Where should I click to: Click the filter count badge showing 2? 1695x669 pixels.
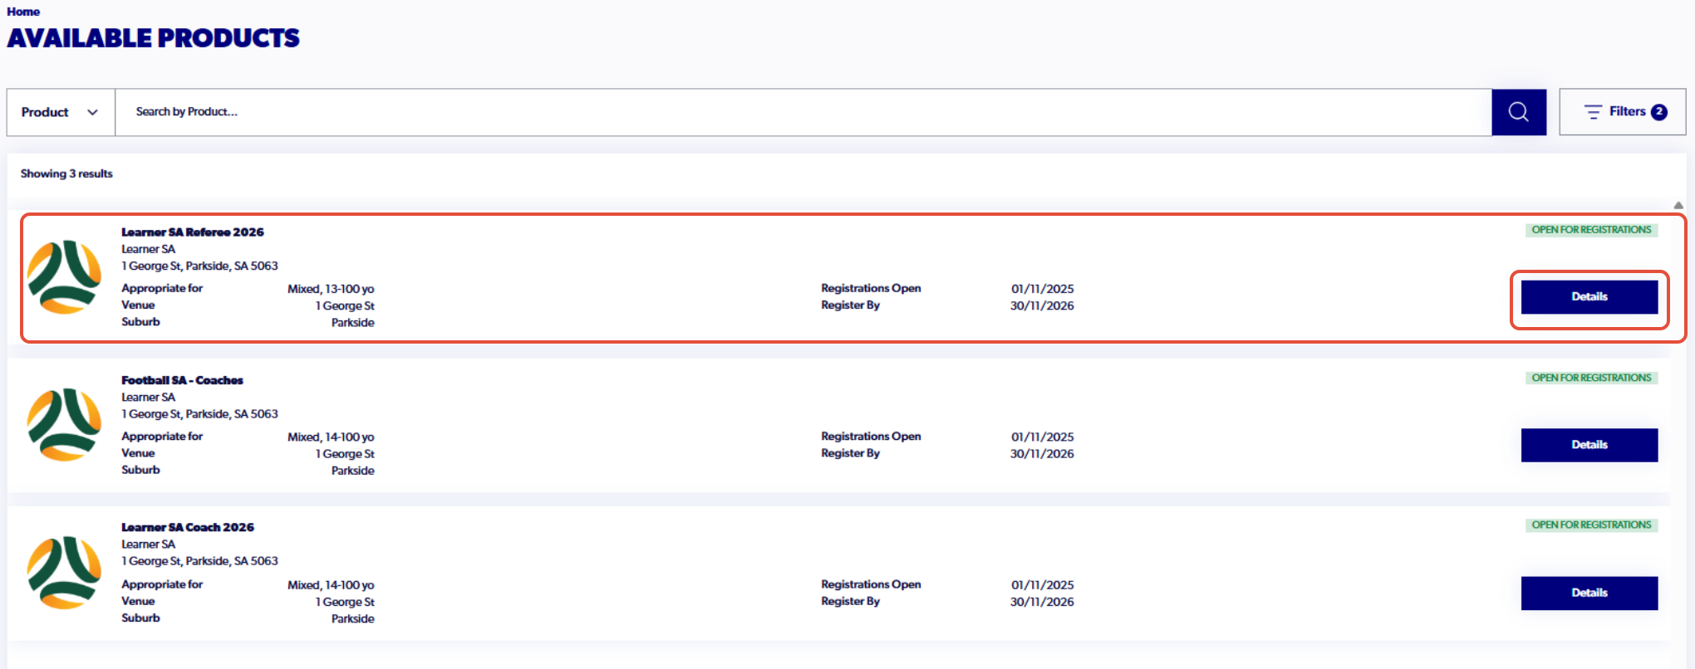(x=1659, y=112)
